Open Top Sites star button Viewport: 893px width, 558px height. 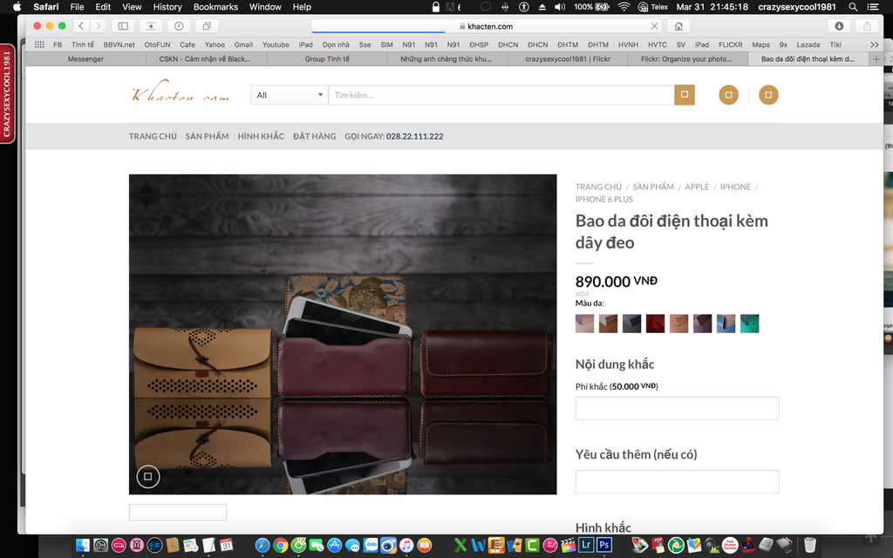point(151,25)
